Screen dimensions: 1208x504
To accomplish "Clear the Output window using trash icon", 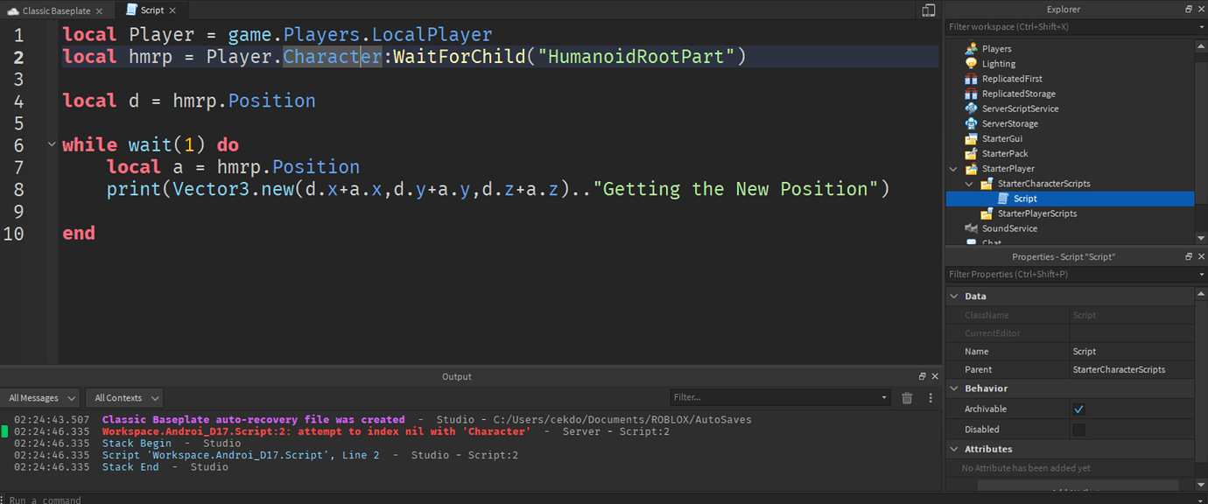I will (x=907, y=397).
